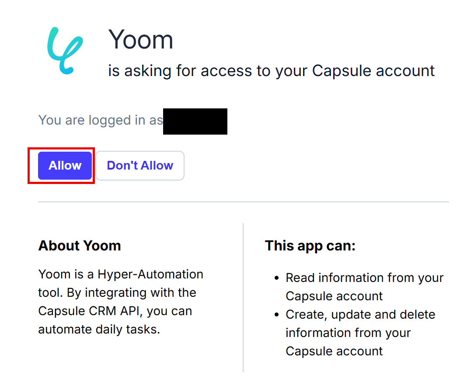This screenshot has height=382, width=467.
Task: Click the "You are logged in as" text
Action: (101, 120)
